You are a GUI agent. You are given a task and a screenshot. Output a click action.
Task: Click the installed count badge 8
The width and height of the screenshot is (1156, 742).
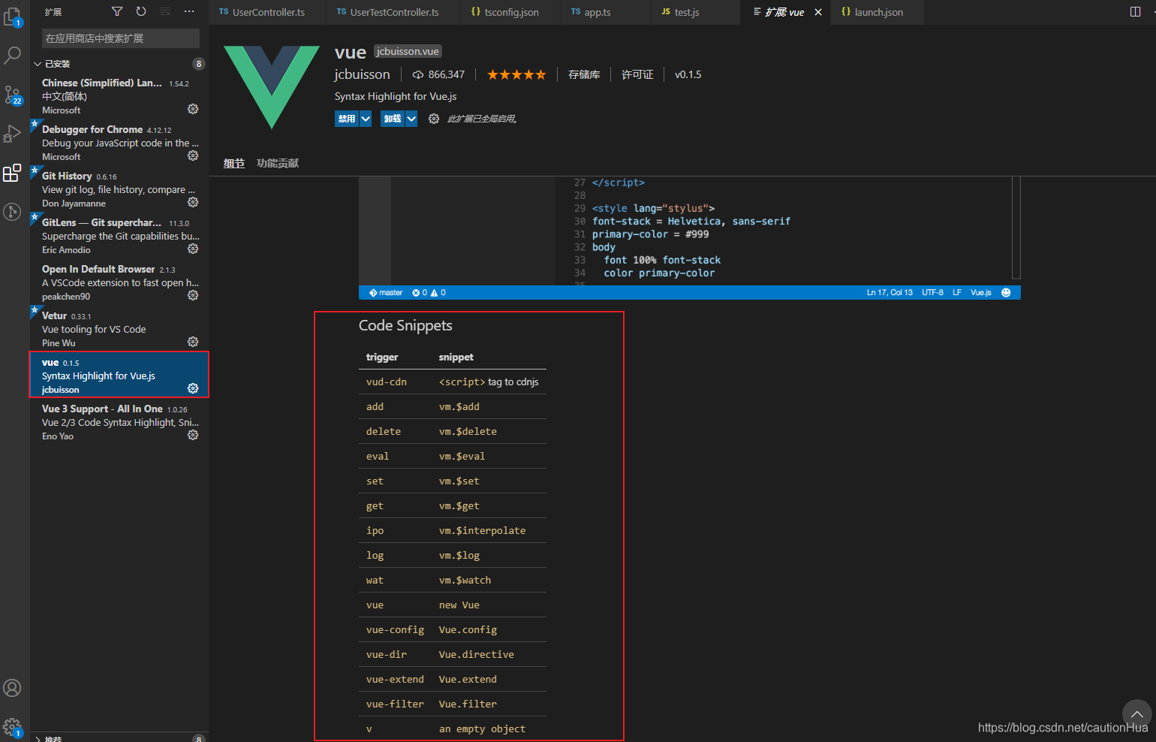point(199,64)
